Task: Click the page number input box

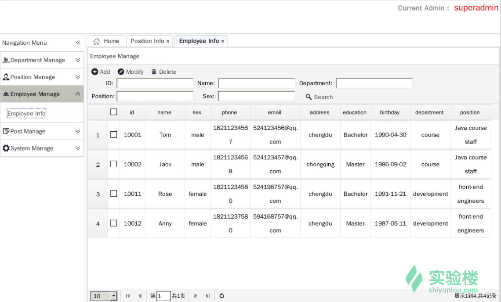Action: [163, 296]
